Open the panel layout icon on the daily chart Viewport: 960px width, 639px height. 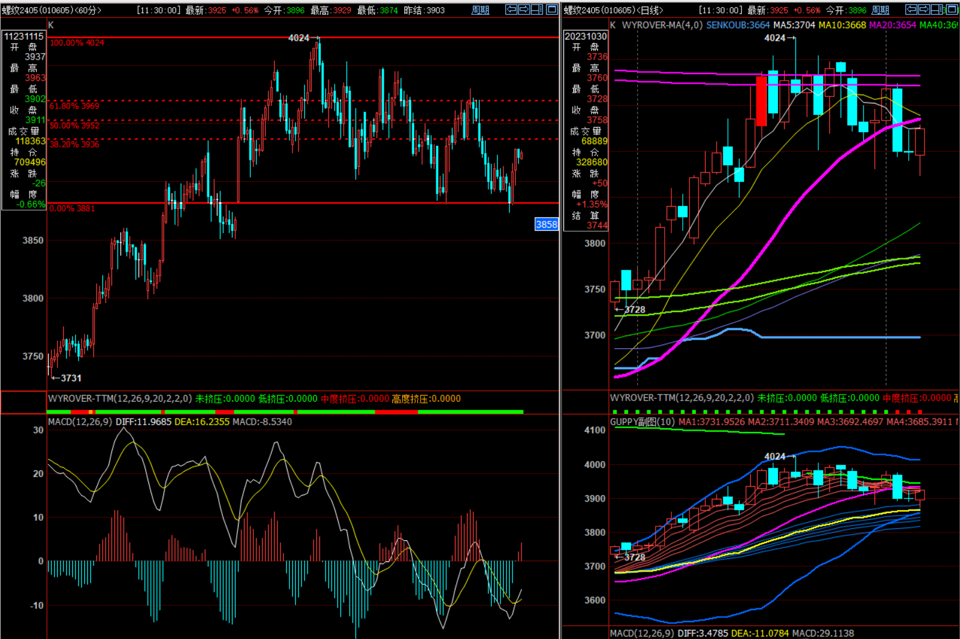click(x=938, y=10)
